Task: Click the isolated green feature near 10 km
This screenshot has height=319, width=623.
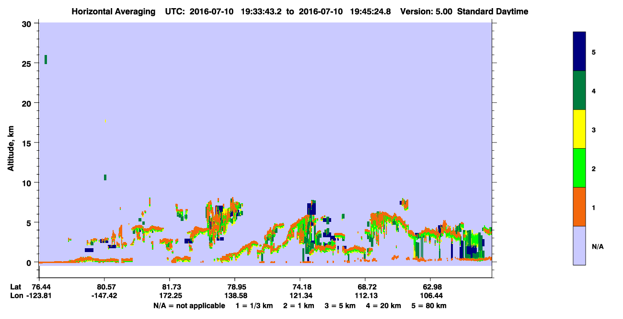Action: pyautogui.click(x=105, y=177)
